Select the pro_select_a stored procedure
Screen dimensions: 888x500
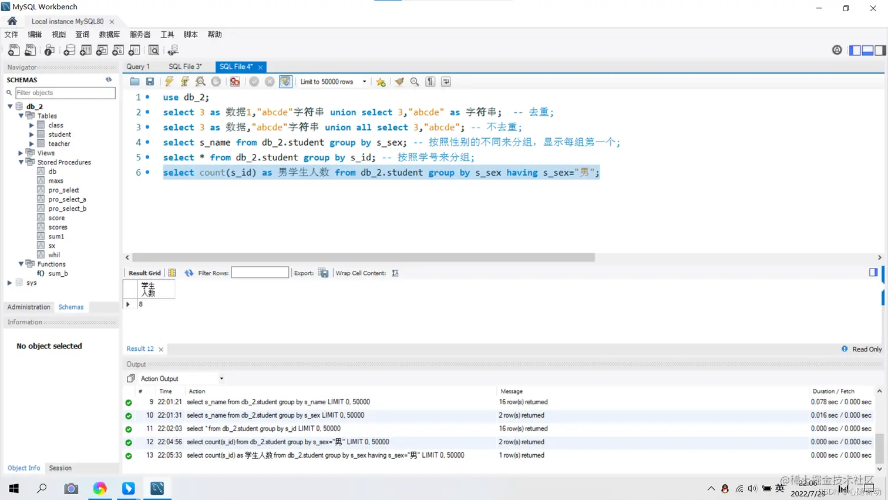(x=67, y=199)
